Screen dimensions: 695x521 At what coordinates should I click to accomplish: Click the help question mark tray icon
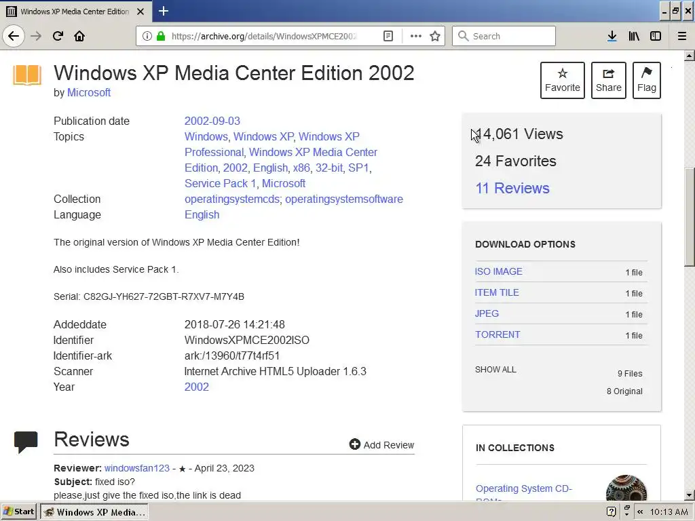click(612, 512)
